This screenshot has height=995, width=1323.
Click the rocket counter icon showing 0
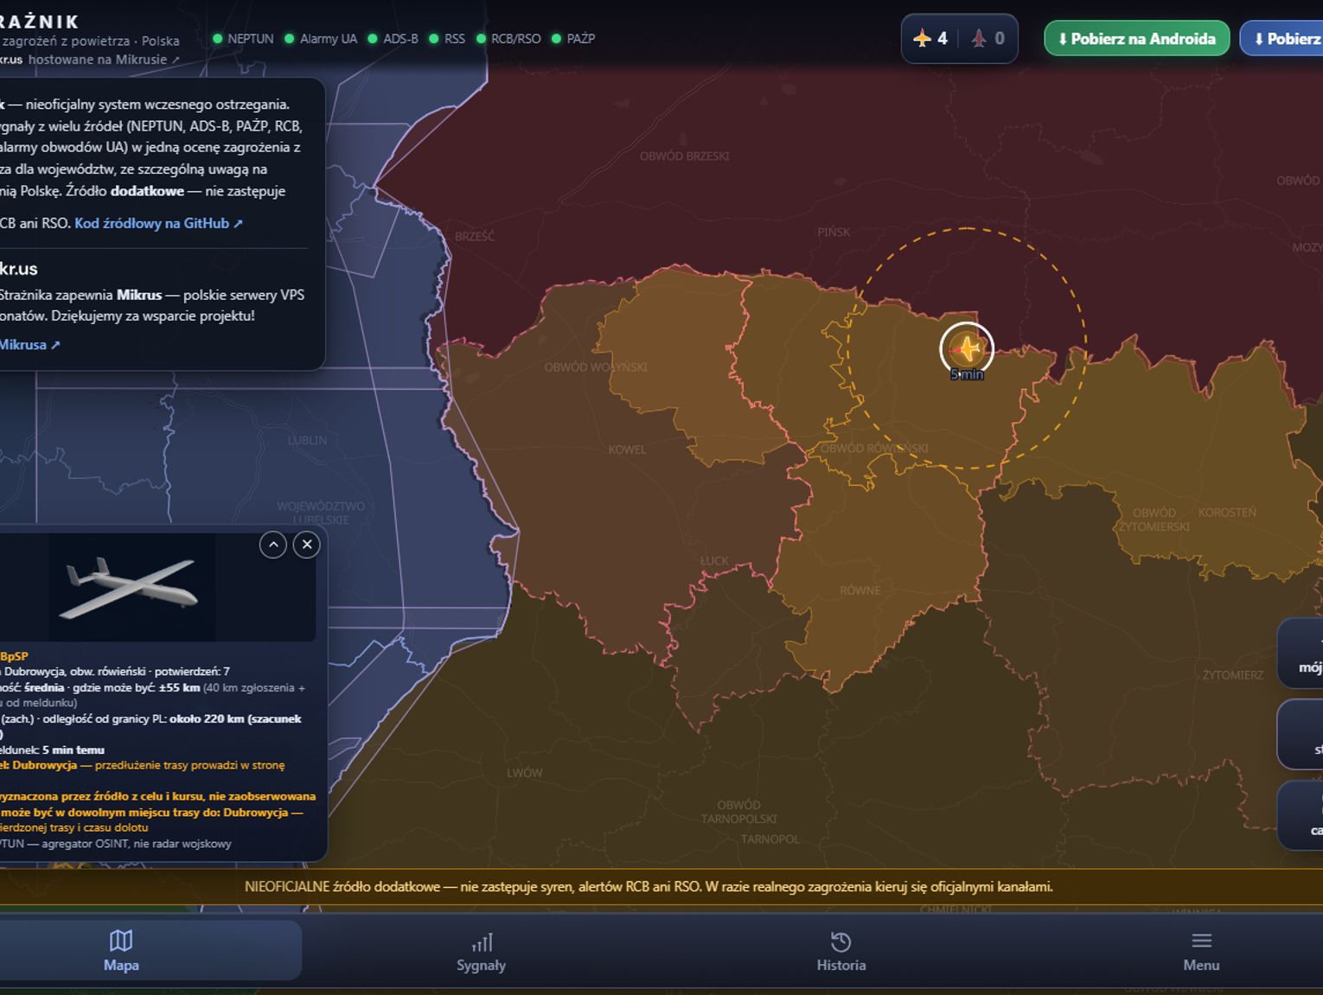tap(979, 38)
